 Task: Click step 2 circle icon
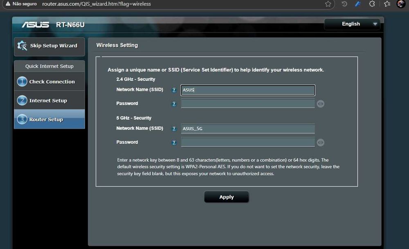[x=22, y=100]
